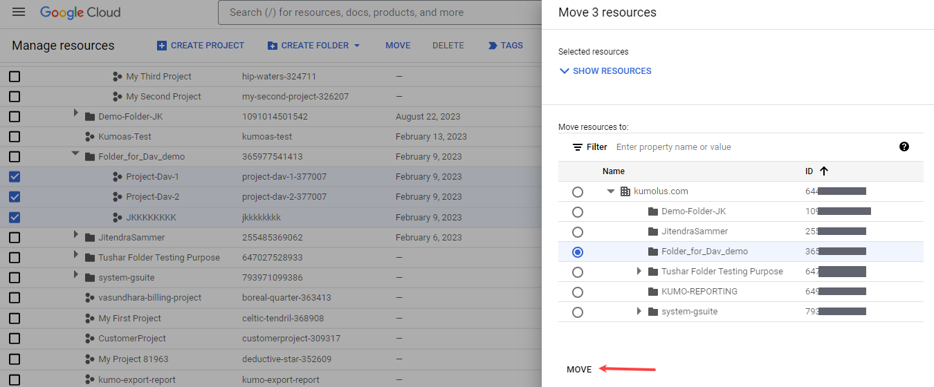Select the kumolus.com radio button

tap(578, 192)
